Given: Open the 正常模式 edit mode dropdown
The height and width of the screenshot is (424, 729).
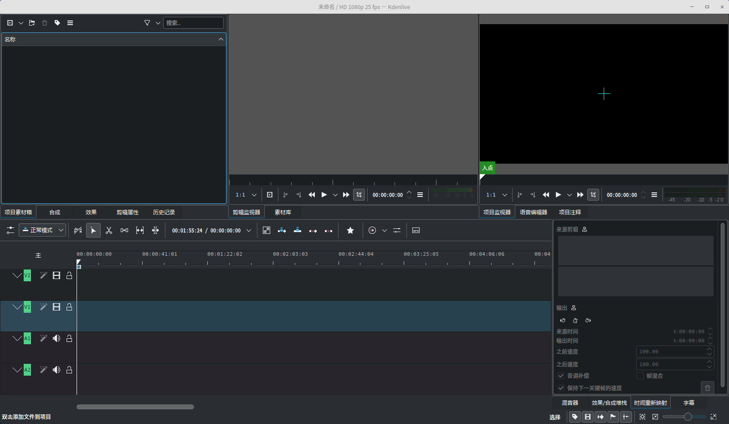Looking at the screenshot, I should coord(42,230).
